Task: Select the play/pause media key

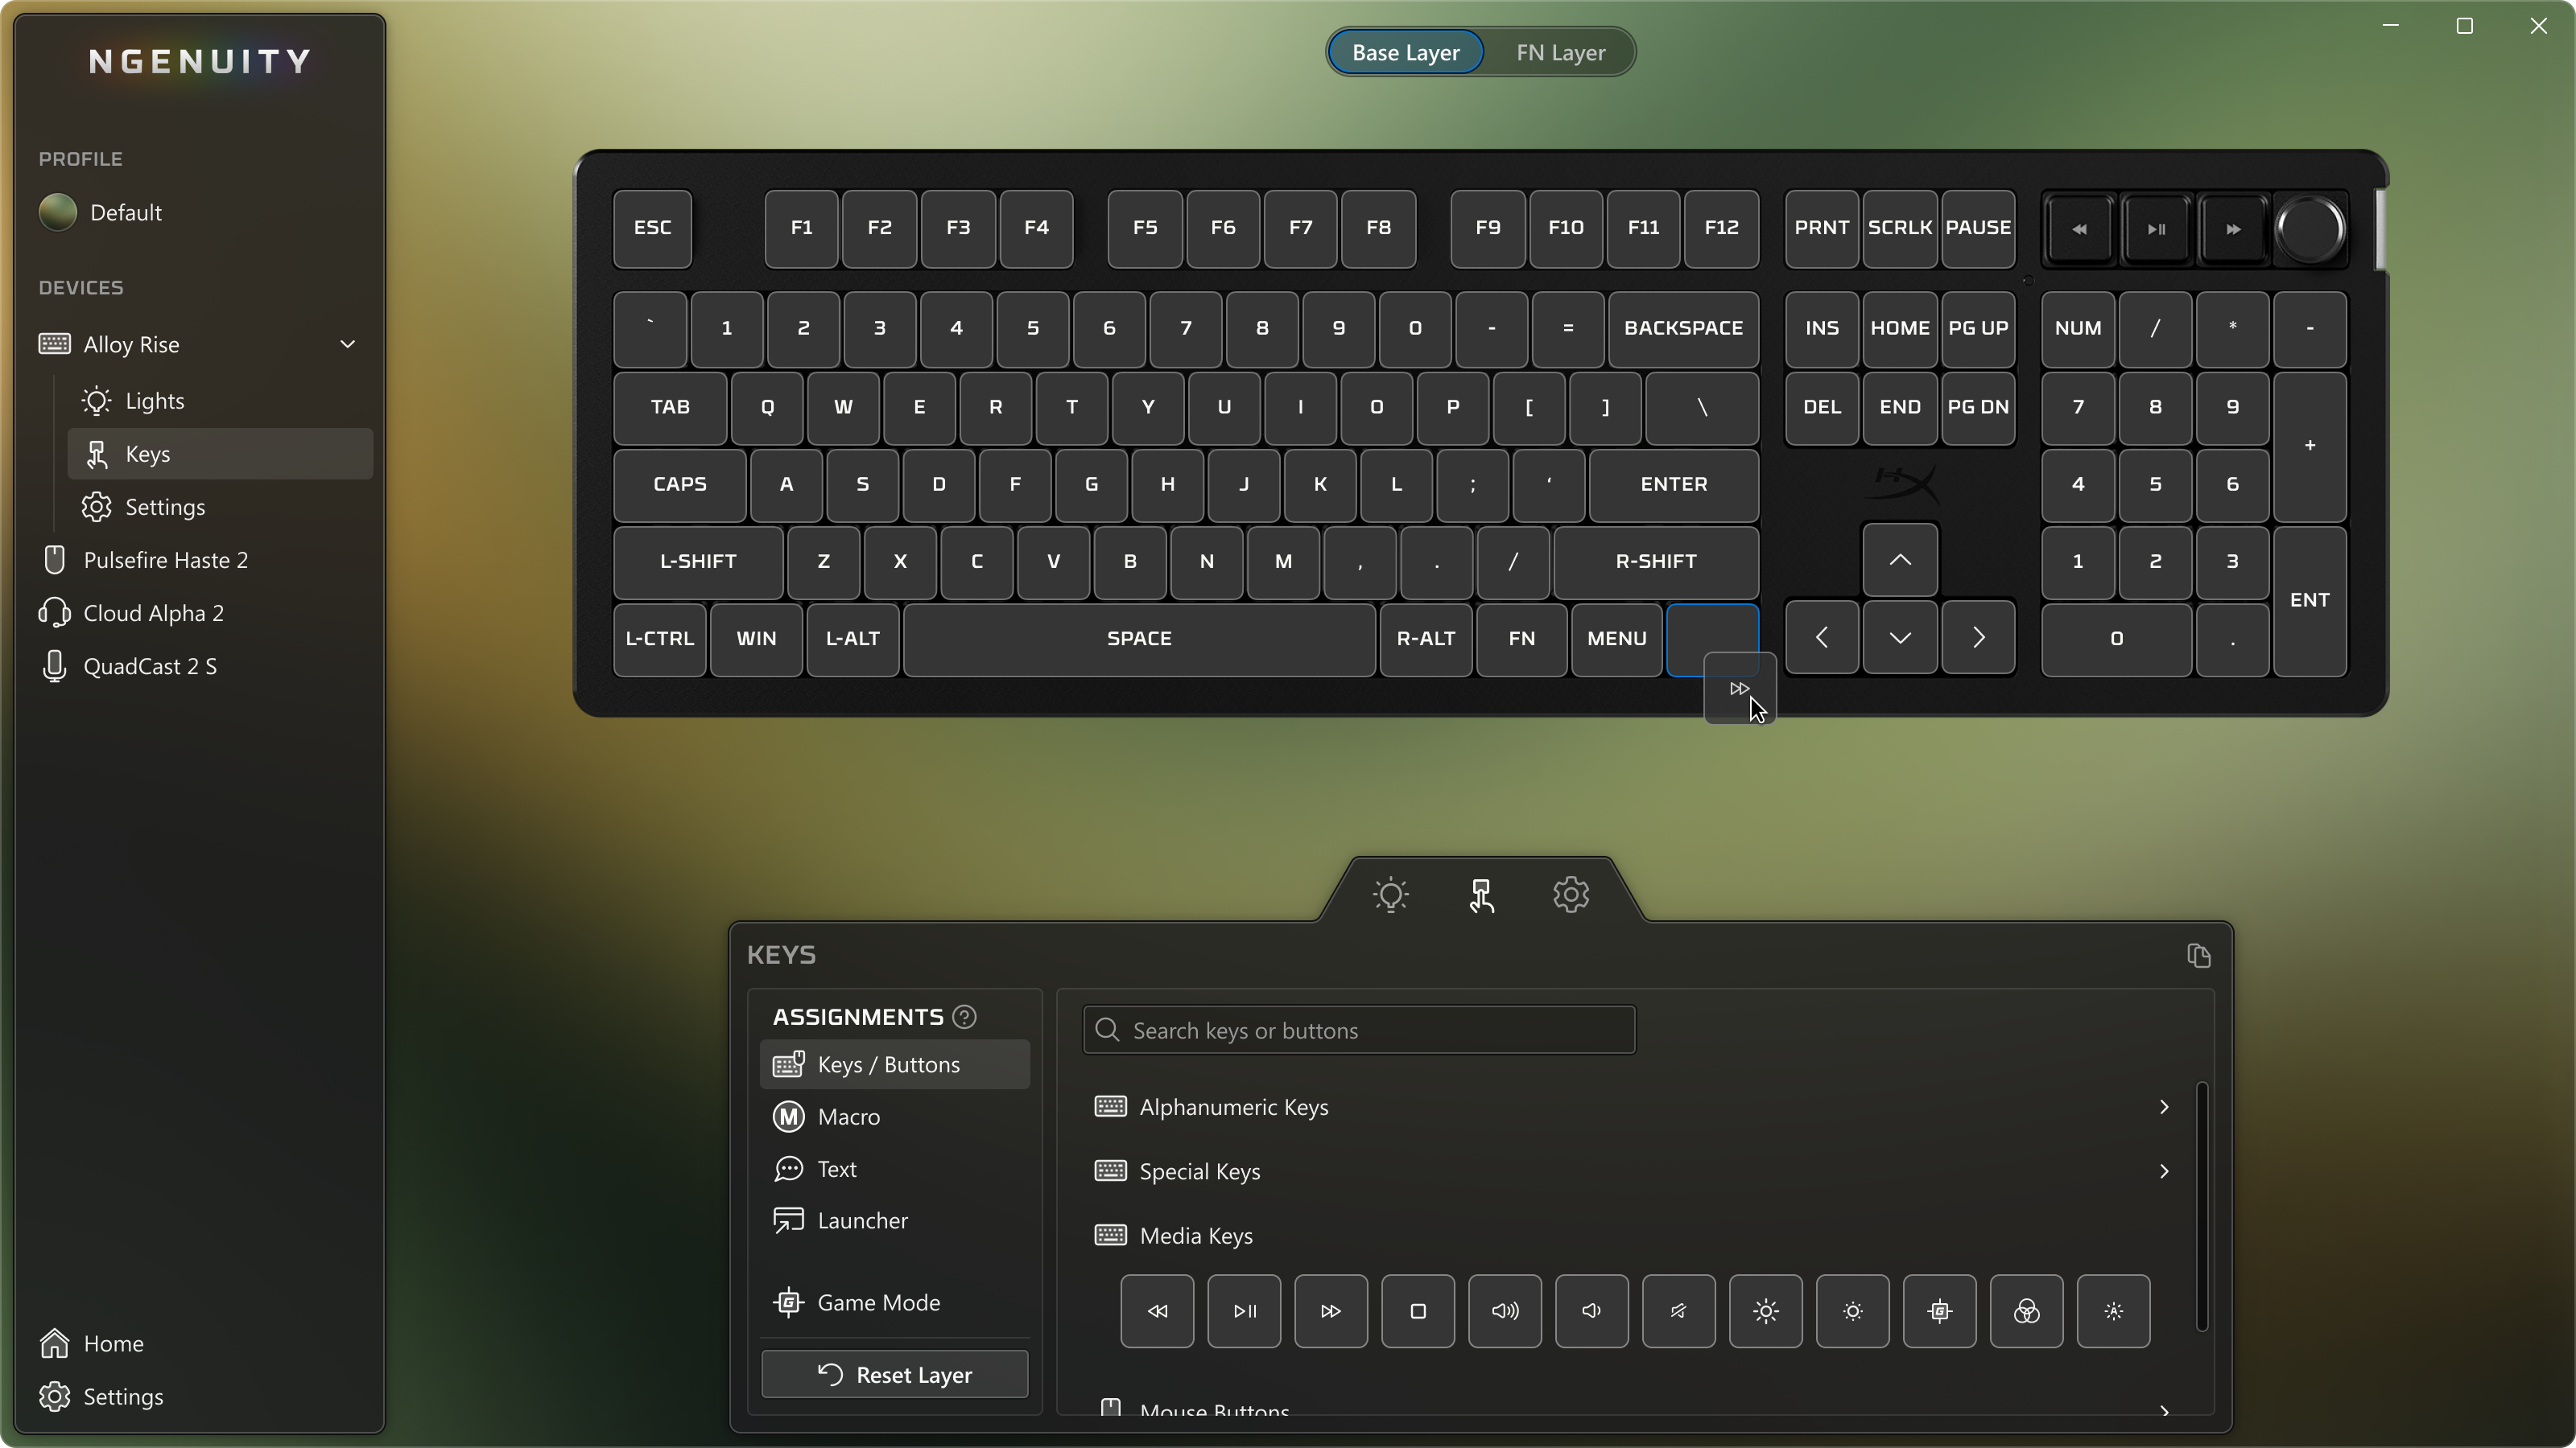Action: (1243, 1311)
